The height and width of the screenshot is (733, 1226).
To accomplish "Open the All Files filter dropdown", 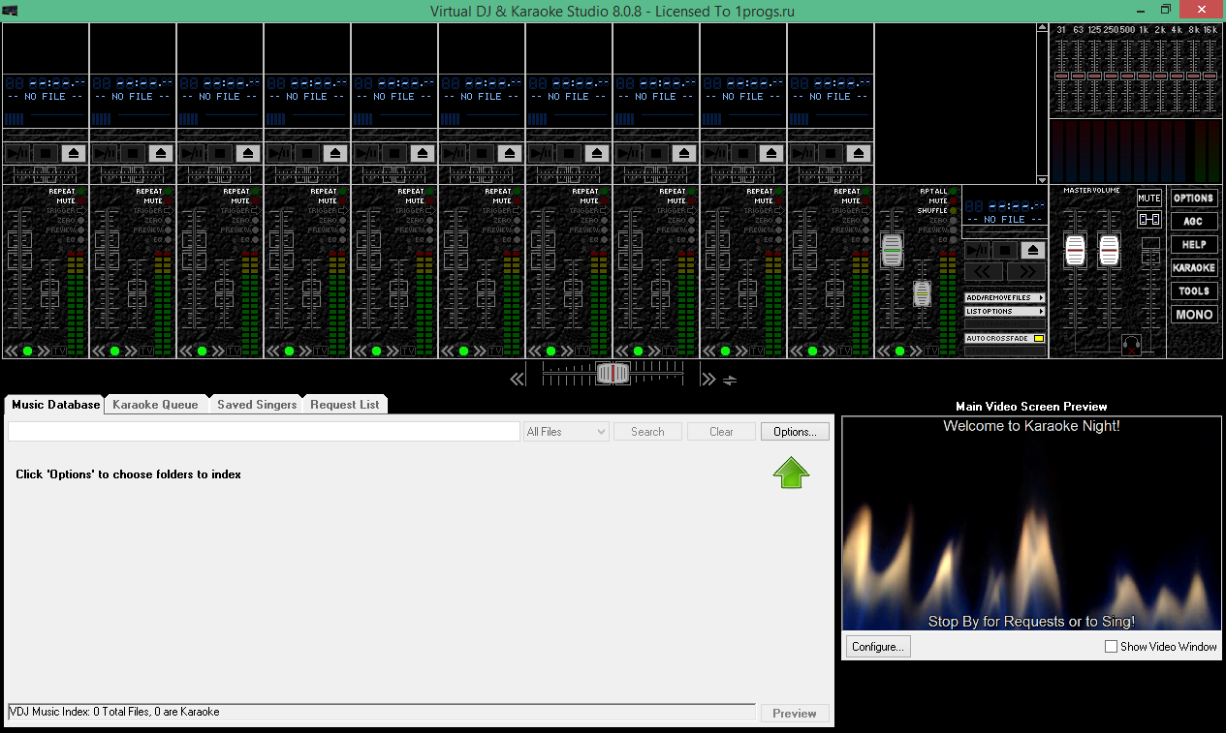I will (x=567, y=432).
